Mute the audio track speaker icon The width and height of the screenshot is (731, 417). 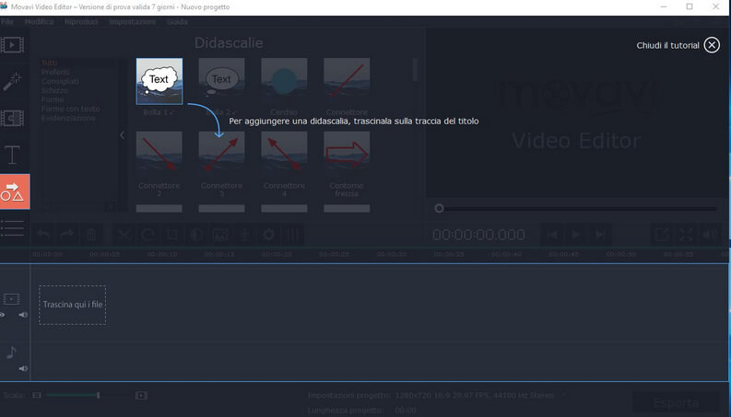coord(23,368)
